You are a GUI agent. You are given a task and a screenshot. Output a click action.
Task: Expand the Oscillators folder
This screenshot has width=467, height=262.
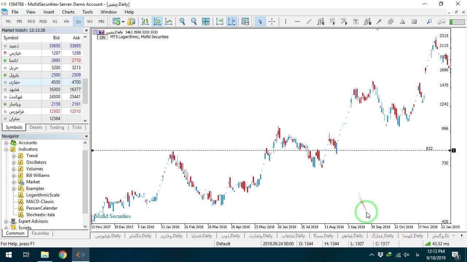tap(14, 162)
